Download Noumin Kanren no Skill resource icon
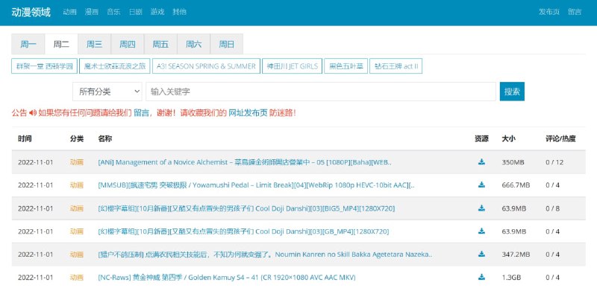 pos(481,255)
